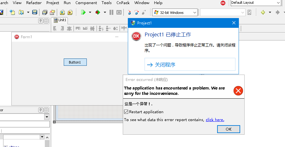
Task: Click the Align Bottoms icon
Action: (85, 28)
